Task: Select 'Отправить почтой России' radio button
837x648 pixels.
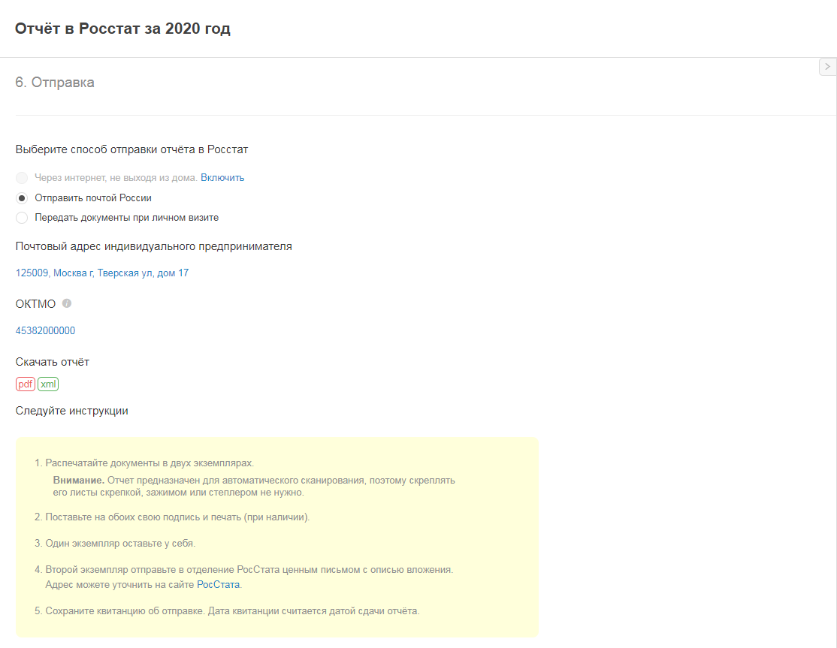Action: point(22,198)
